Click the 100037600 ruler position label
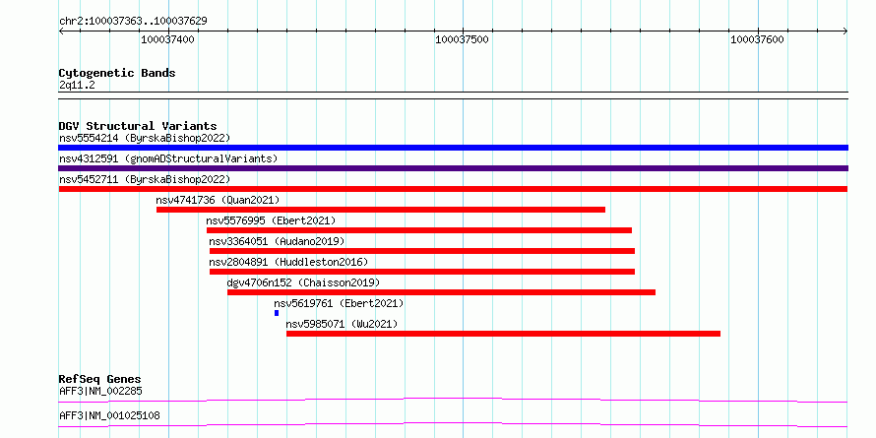The height and width of the screenshot is (438, 876). point(757,39)
